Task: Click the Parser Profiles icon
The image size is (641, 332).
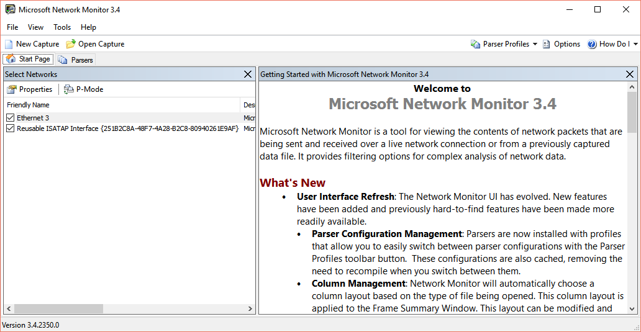Action: (475, 44)
